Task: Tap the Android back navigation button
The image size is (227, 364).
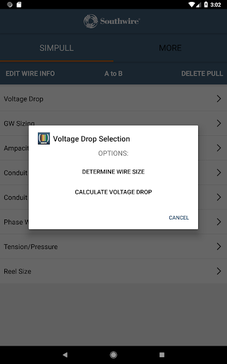Action: click(65, 355)
